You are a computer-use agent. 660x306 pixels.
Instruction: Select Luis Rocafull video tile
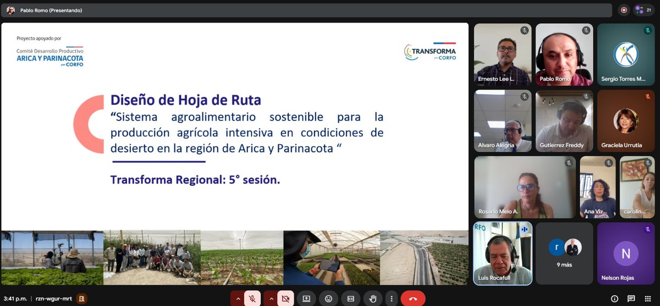pos(503,253)
